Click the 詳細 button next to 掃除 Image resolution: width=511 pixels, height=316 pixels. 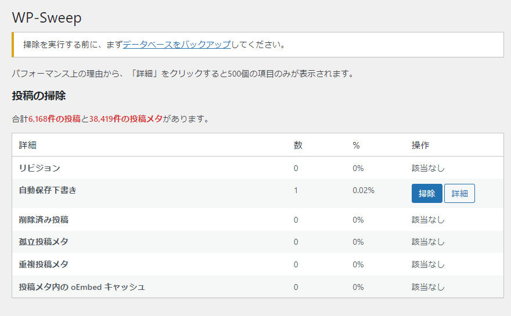pos(459,193)
